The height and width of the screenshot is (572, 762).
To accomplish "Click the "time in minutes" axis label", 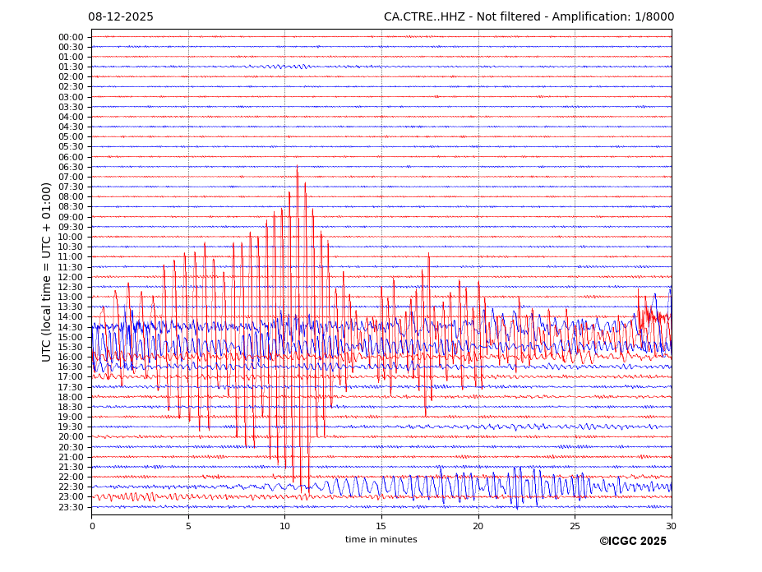I will pyautogui.click(x=381, y=540).
